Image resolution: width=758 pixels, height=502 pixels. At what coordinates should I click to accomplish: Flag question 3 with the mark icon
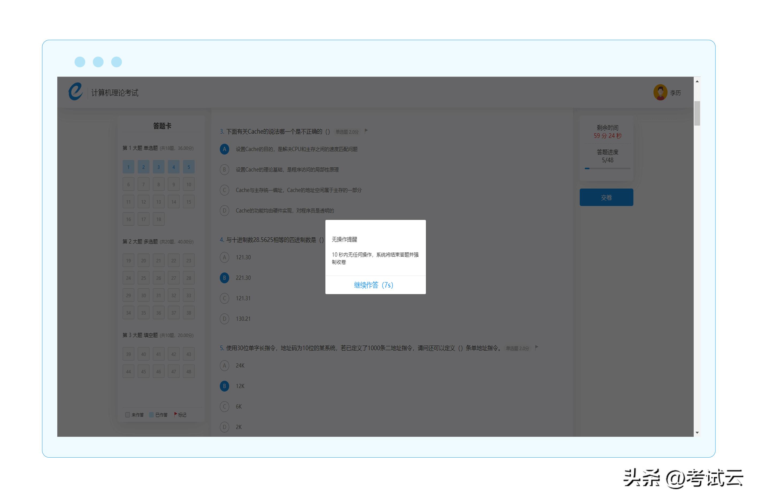tap(366, 131)
